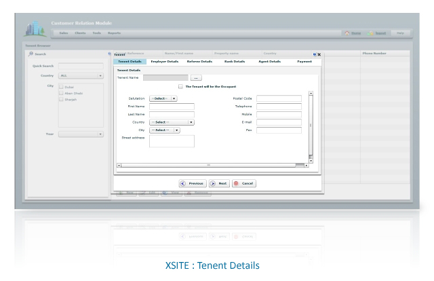Image resolution: width=434 pixels, height=281 pixels.
Task: Tick the Dubai city checkbox
Action: 61,87
